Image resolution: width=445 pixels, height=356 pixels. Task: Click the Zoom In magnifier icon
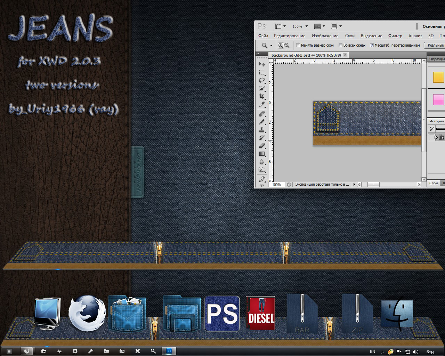pos(281,45)
